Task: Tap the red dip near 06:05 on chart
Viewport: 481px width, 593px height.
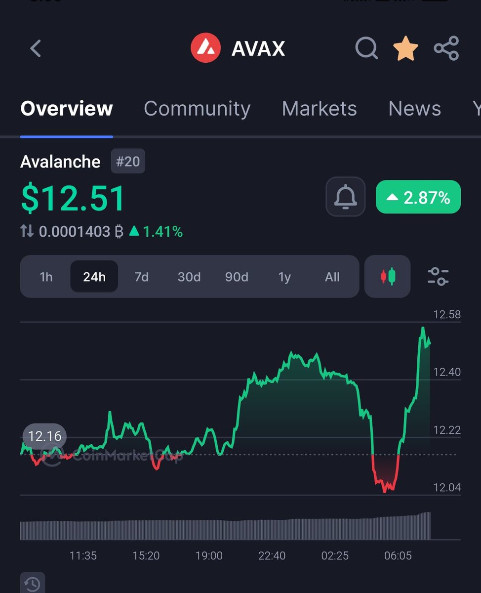Action: [x=386, y=474]
